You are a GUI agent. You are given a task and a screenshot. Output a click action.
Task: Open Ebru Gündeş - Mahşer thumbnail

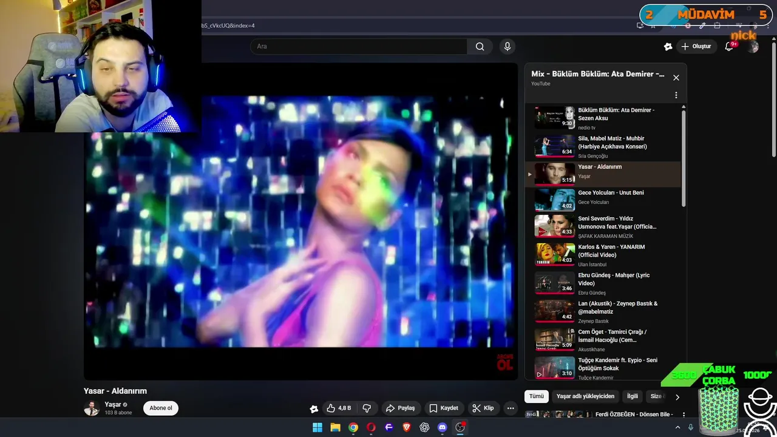[555, 283]
